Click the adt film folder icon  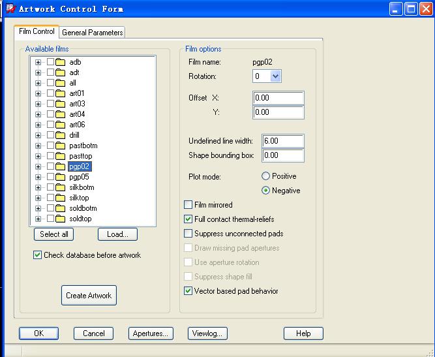(60, 72)
